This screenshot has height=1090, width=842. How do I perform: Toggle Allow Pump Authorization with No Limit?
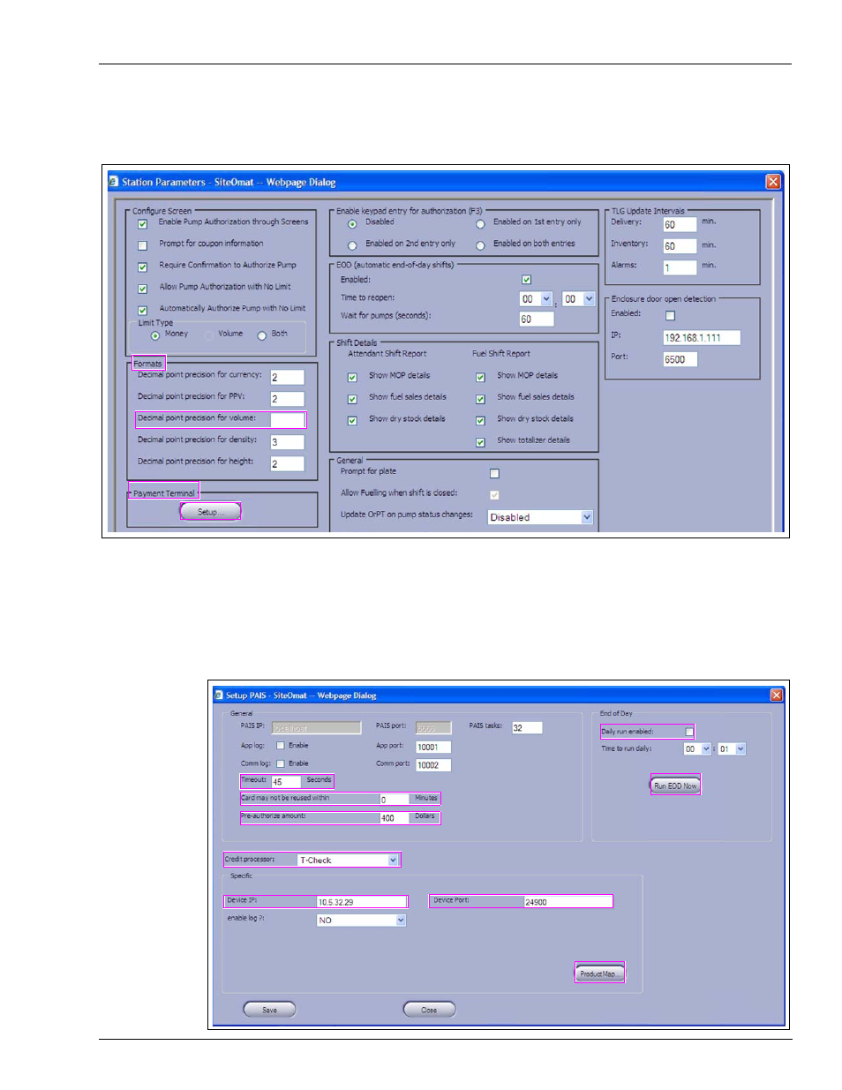(x=142, y=289)
